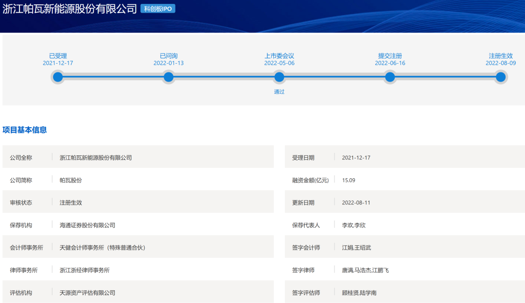Click the 2022-08-09 date under 注册生效
525x303 pixels.
coord(501,63)
